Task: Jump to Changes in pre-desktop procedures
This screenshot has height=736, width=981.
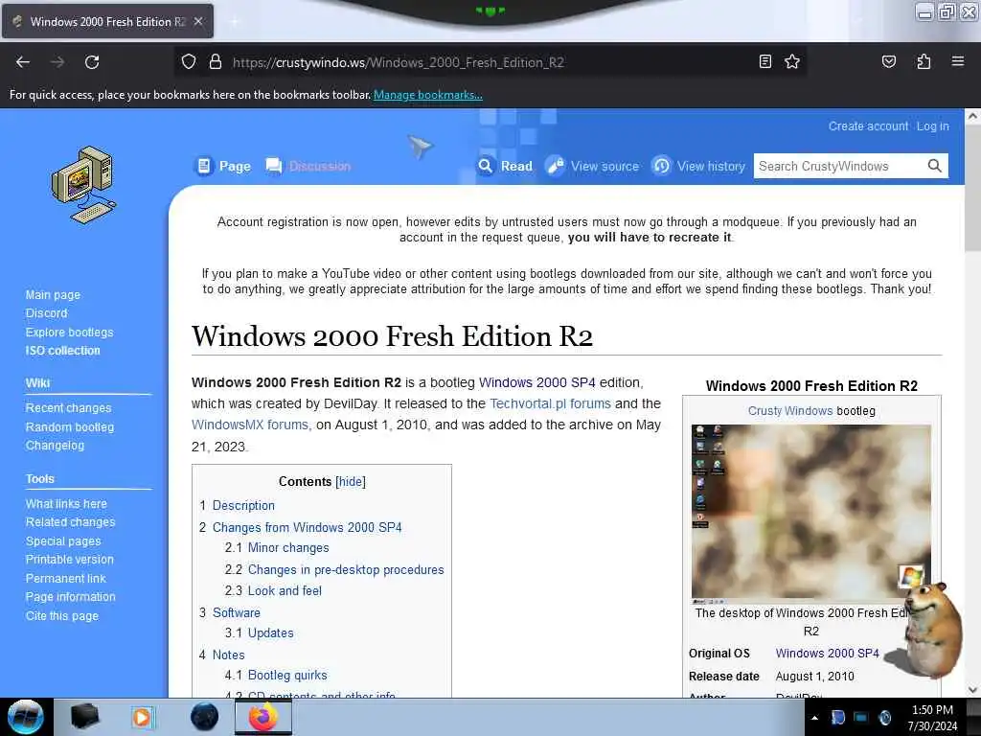Action: point(346,569)
